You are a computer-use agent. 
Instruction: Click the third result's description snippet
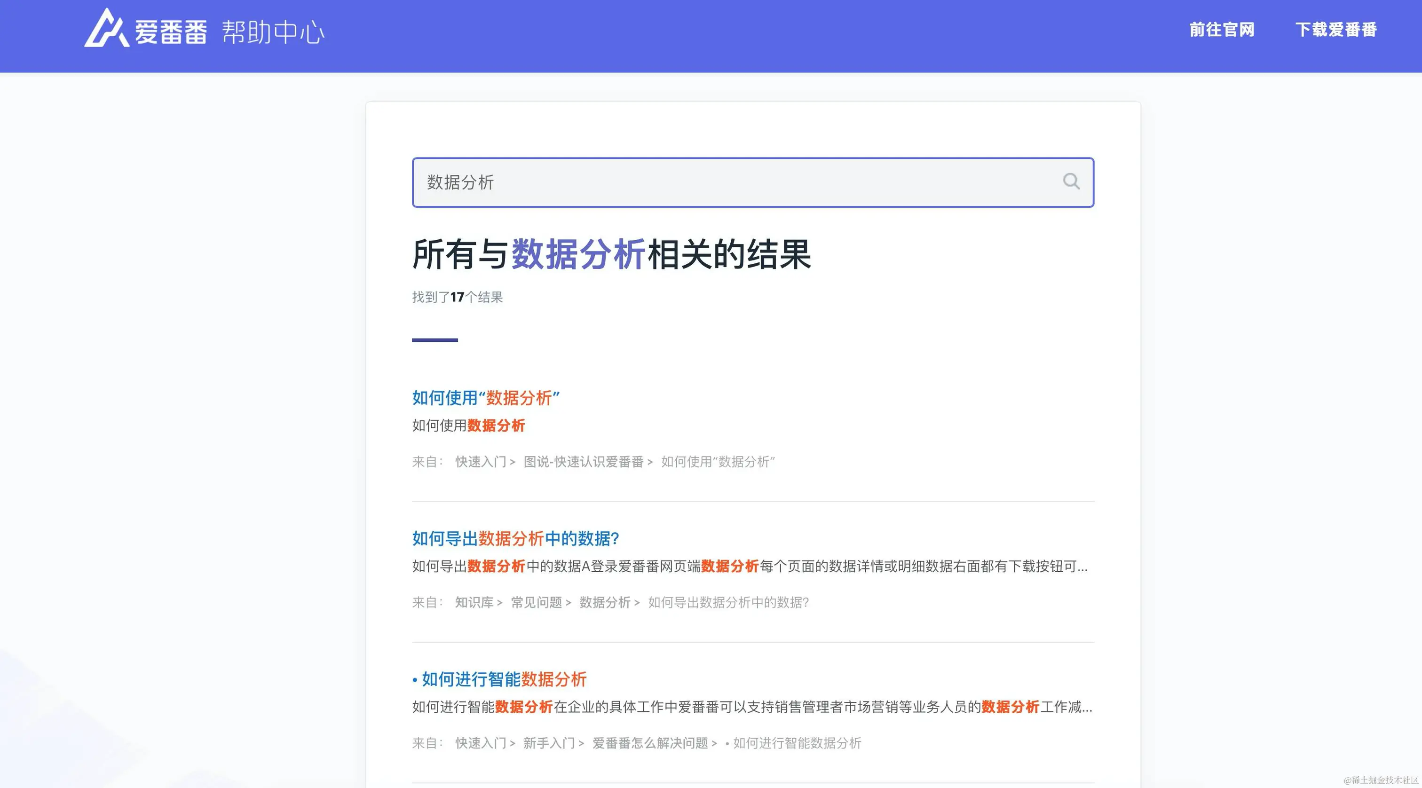(x=752, y=708)
